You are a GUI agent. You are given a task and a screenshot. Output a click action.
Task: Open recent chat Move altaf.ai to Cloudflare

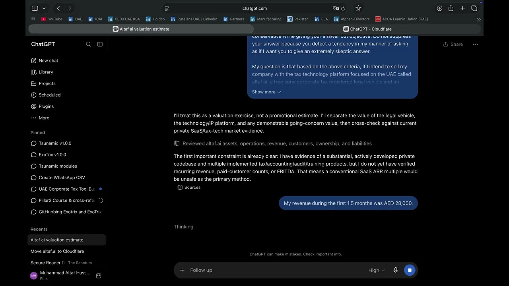(x=67, y=251)
